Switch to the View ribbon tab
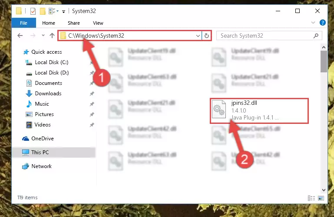The image size is (334, 217). pyautogui.click(x=98, y=23)
